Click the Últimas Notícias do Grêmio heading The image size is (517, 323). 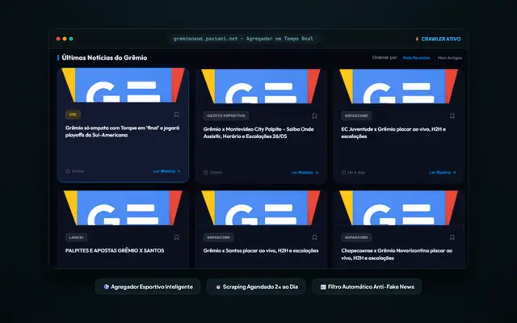[x=104, y=57]
